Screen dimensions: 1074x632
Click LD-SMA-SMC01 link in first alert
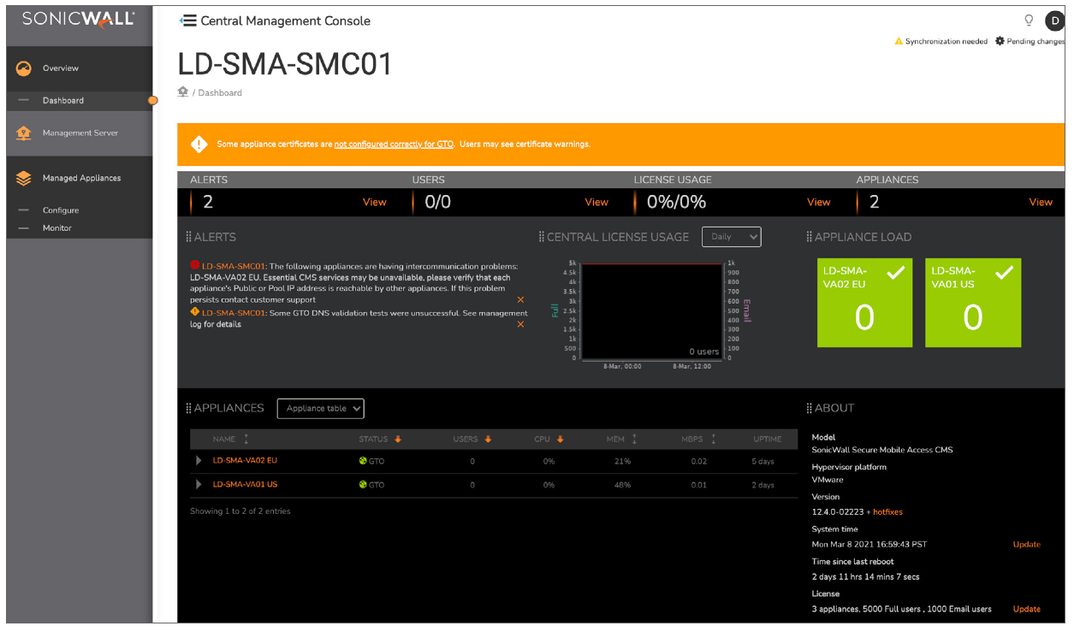tap(234, 267)
